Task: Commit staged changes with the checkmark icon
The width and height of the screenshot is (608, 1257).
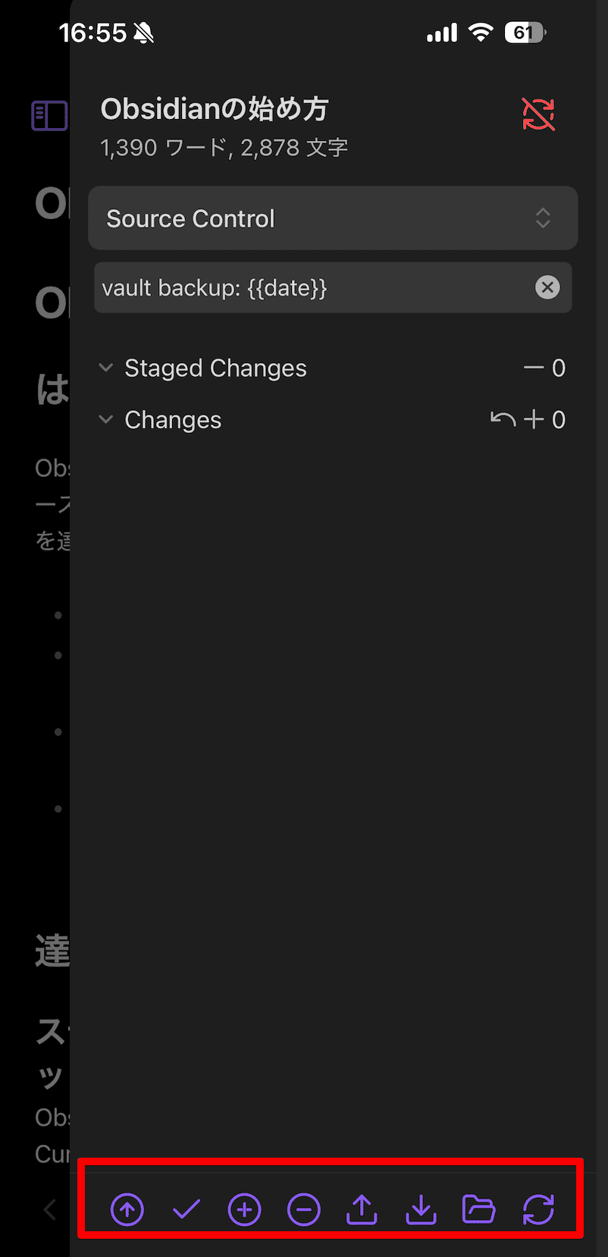Action: [186, 1209]
